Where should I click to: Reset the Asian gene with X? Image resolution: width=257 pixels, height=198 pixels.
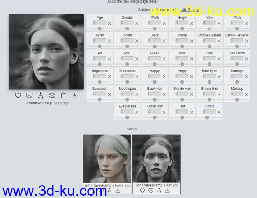(x=109, y=41)
